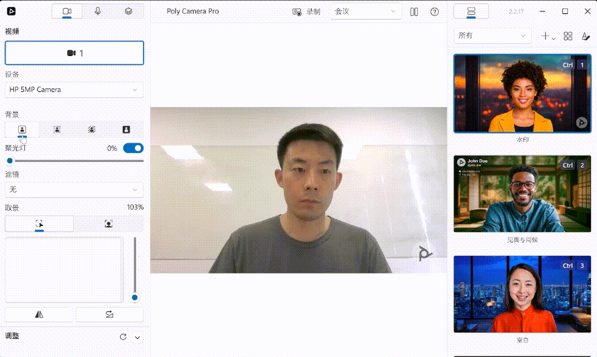Click the grid view icon in the right panel
The image size is (597, 357).
click(568, 35)
